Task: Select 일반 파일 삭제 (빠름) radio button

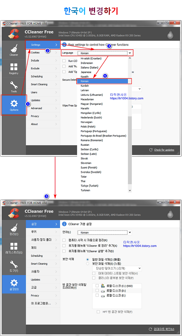Action: click(88, 260)
